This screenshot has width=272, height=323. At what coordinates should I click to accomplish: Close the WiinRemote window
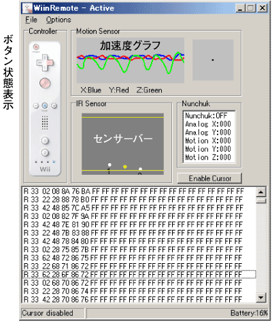[262, 8]
